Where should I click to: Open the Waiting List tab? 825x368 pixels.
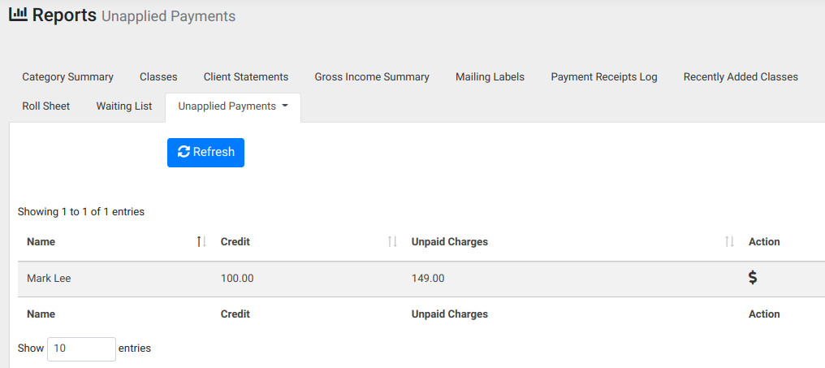(124, 106)
